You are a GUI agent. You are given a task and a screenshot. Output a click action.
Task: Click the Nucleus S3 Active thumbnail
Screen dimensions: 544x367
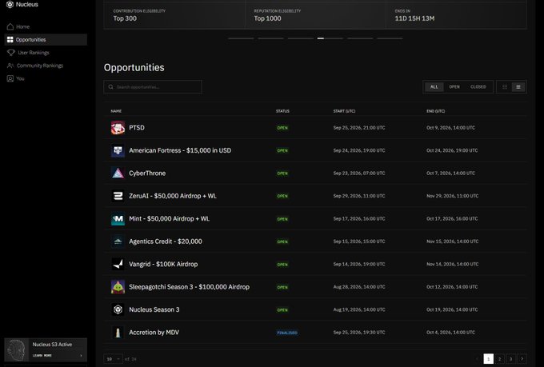[16, 350]
